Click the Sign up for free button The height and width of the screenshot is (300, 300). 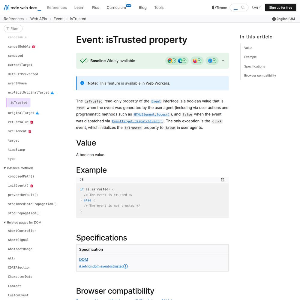(280, 7)
